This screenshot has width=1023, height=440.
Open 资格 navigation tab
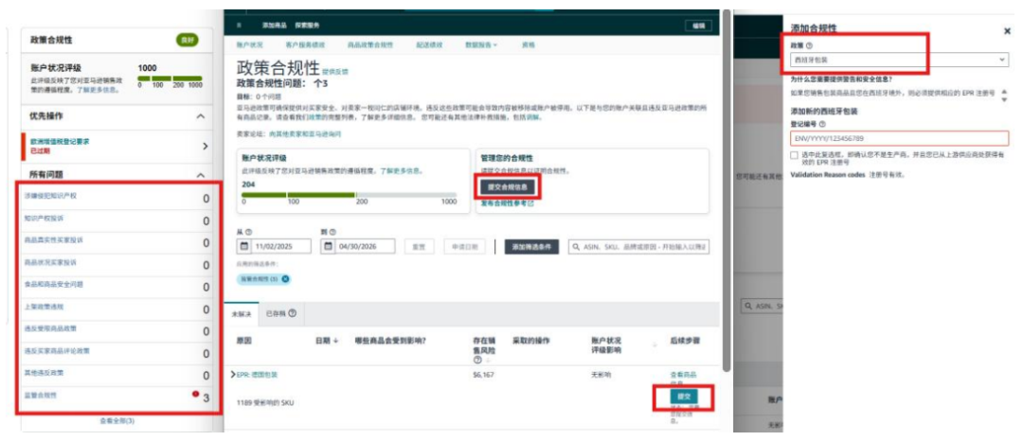coord(528,45)
